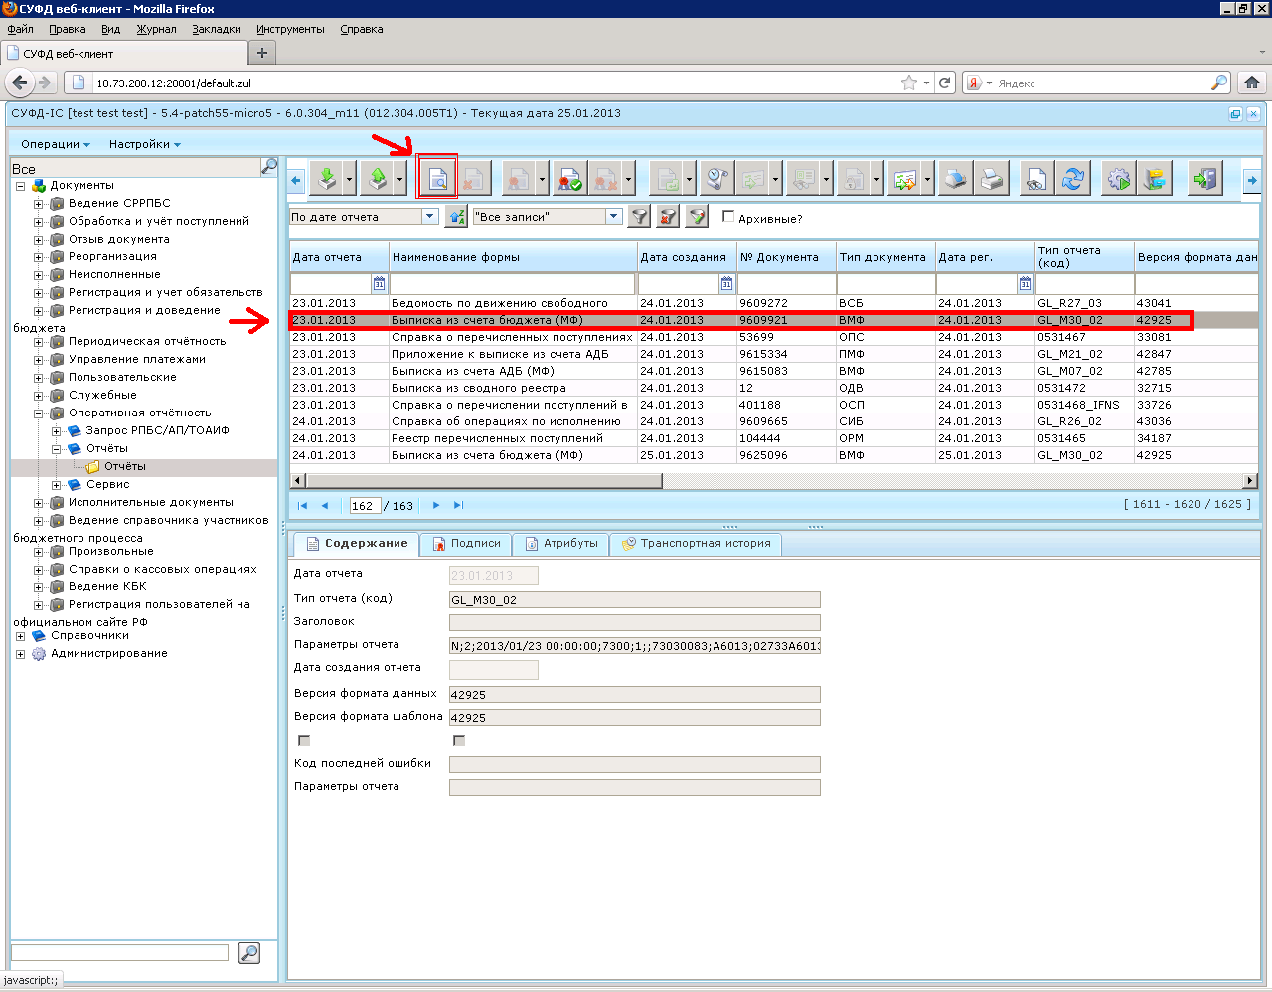1272x992 pixels.
Task: Expand the 'Справочники' tree node
Action: 20,636
